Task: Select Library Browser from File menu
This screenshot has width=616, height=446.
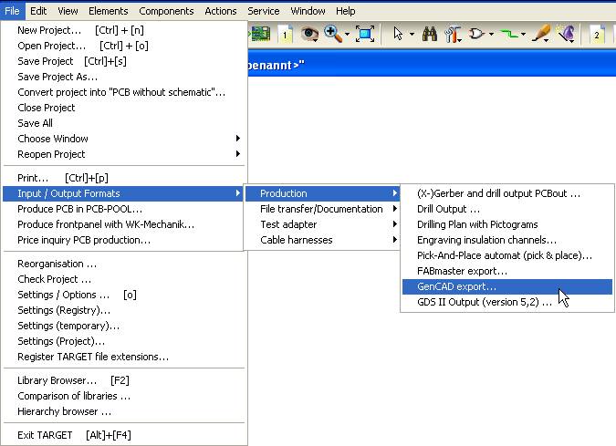Action: pyautogui.click(x=57, y=380)
